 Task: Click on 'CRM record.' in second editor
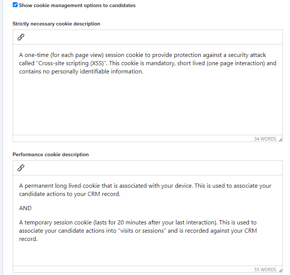click(104, 194)
